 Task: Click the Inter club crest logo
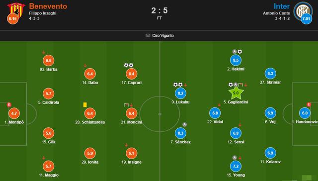302,10
